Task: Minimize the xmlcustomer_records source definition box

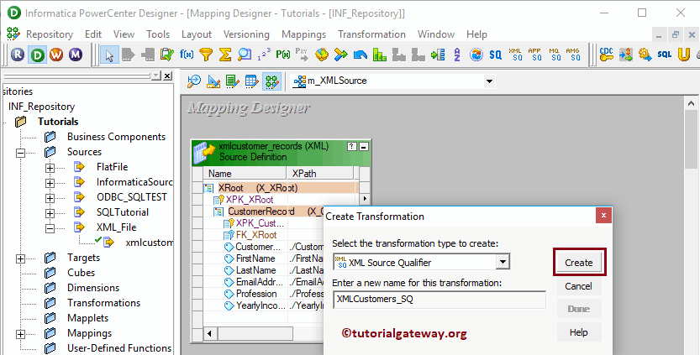Action: point(364,146)
